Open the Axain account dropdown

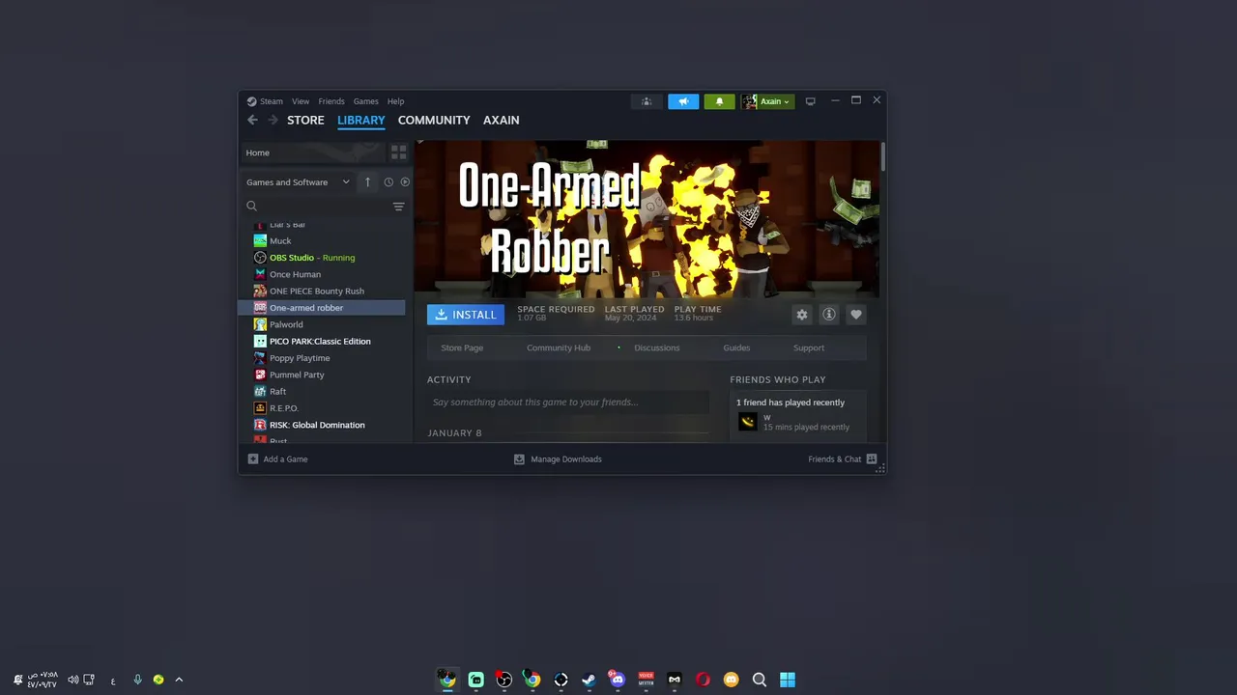pos(768,101)
